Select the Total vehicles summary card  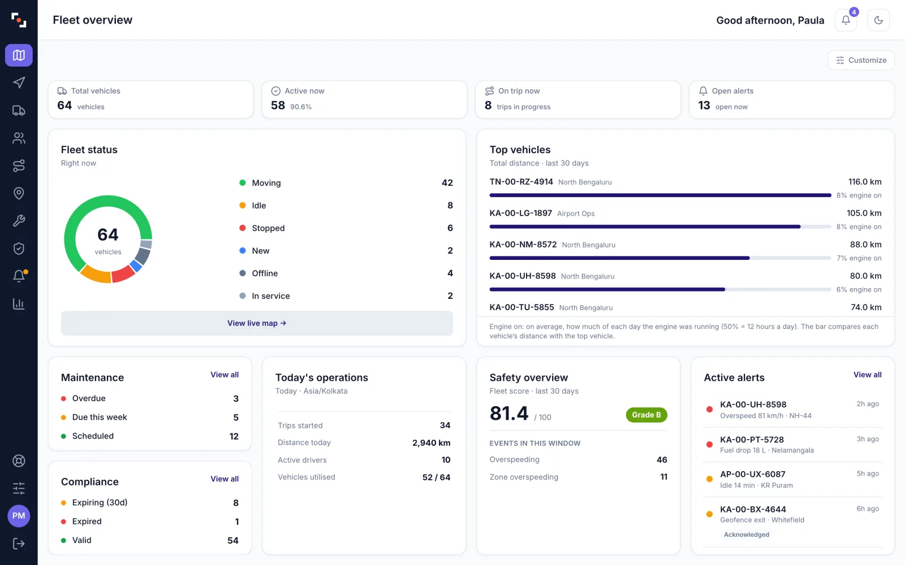point(151,99)
